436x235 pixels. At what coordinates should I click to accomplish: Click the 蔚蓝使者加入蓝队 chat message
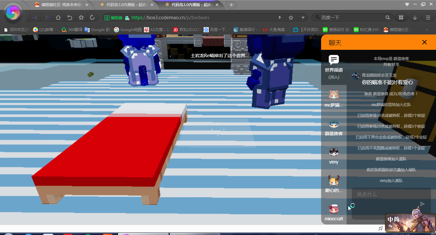click(x=391, y=159)
